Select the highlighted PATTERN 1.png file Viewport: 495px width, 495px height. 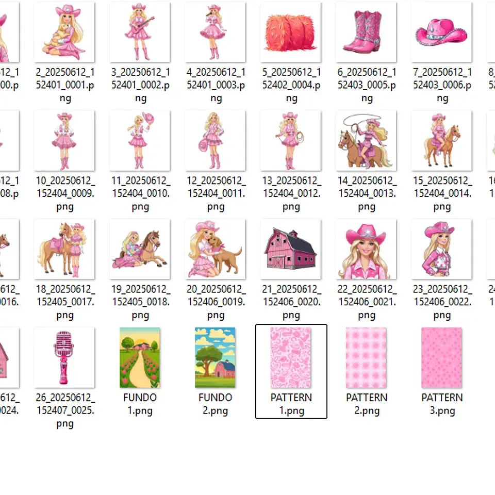[291, 357]
